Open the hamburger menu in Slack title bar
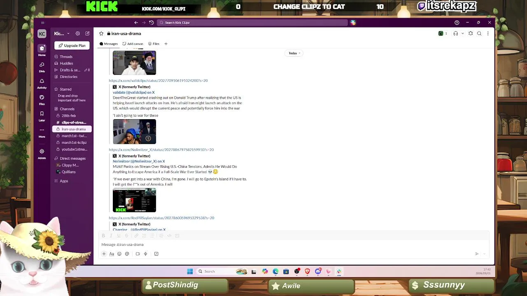 click(42, 23)
